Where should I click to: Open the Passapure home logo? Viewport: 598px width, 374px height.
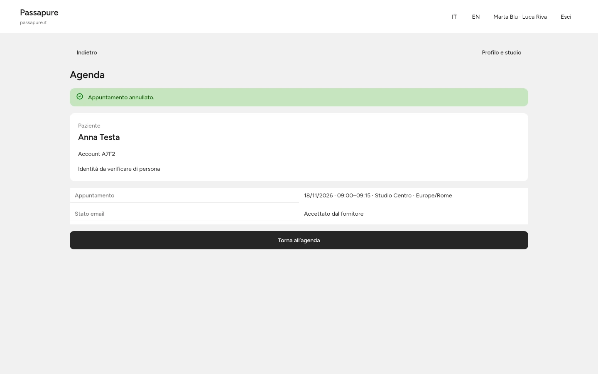coord(39,12)
